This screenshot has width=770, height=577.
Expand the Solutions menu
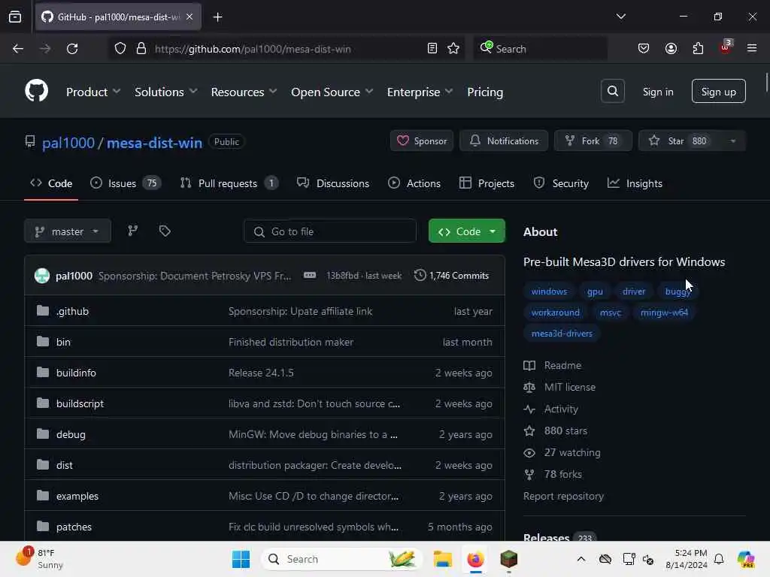pyautogui.click(x=166, y=92)
